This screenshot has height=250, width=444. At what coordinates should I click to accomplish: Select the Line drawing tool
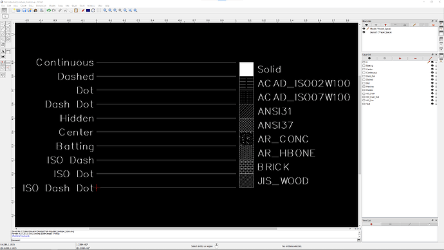tap(8, 24)
